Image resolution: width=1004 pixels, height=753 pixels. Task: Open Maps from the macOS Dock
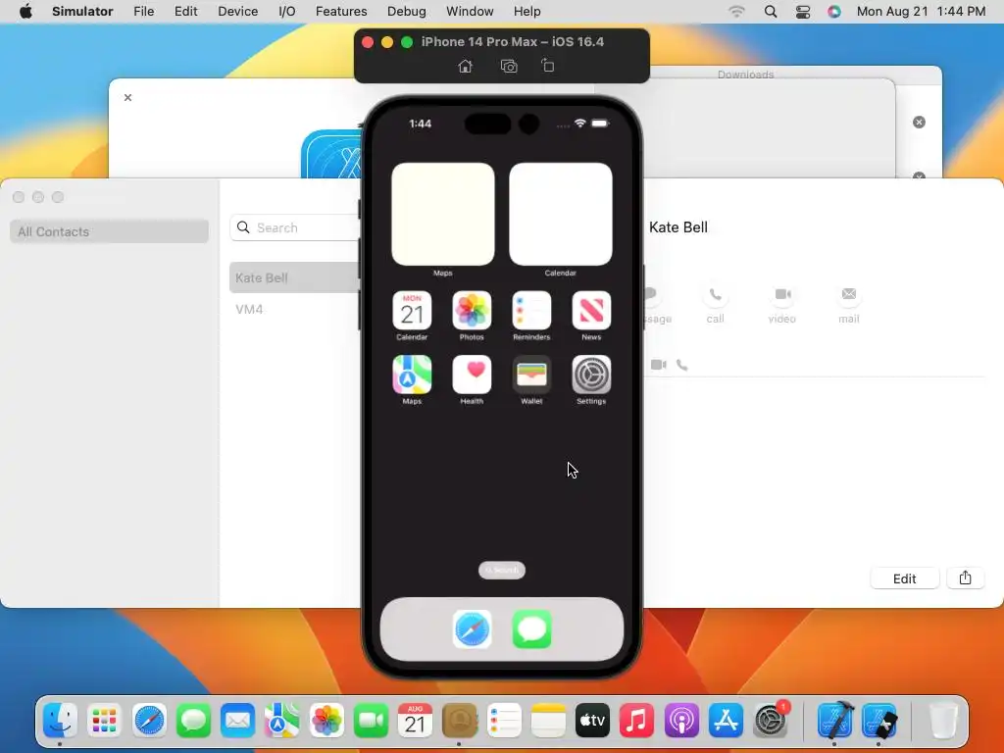point(281,721)
